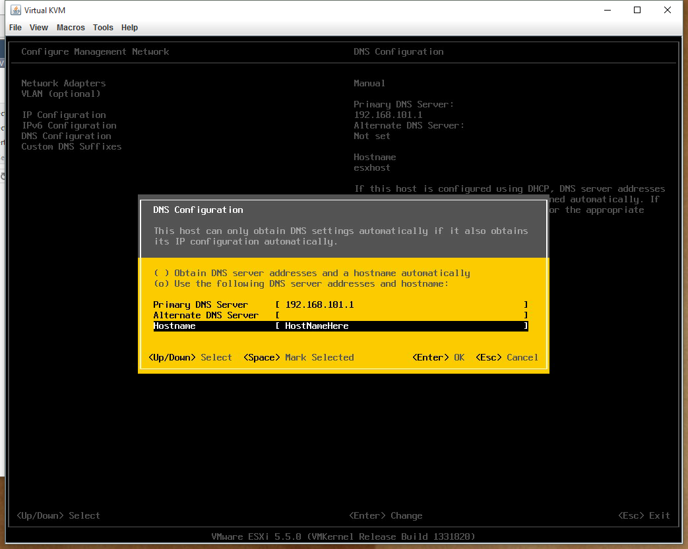Image resolution: width=688 pixels, height=549 pixels.
Task: Open the Macros menu
Action: [x=71, y=28]
